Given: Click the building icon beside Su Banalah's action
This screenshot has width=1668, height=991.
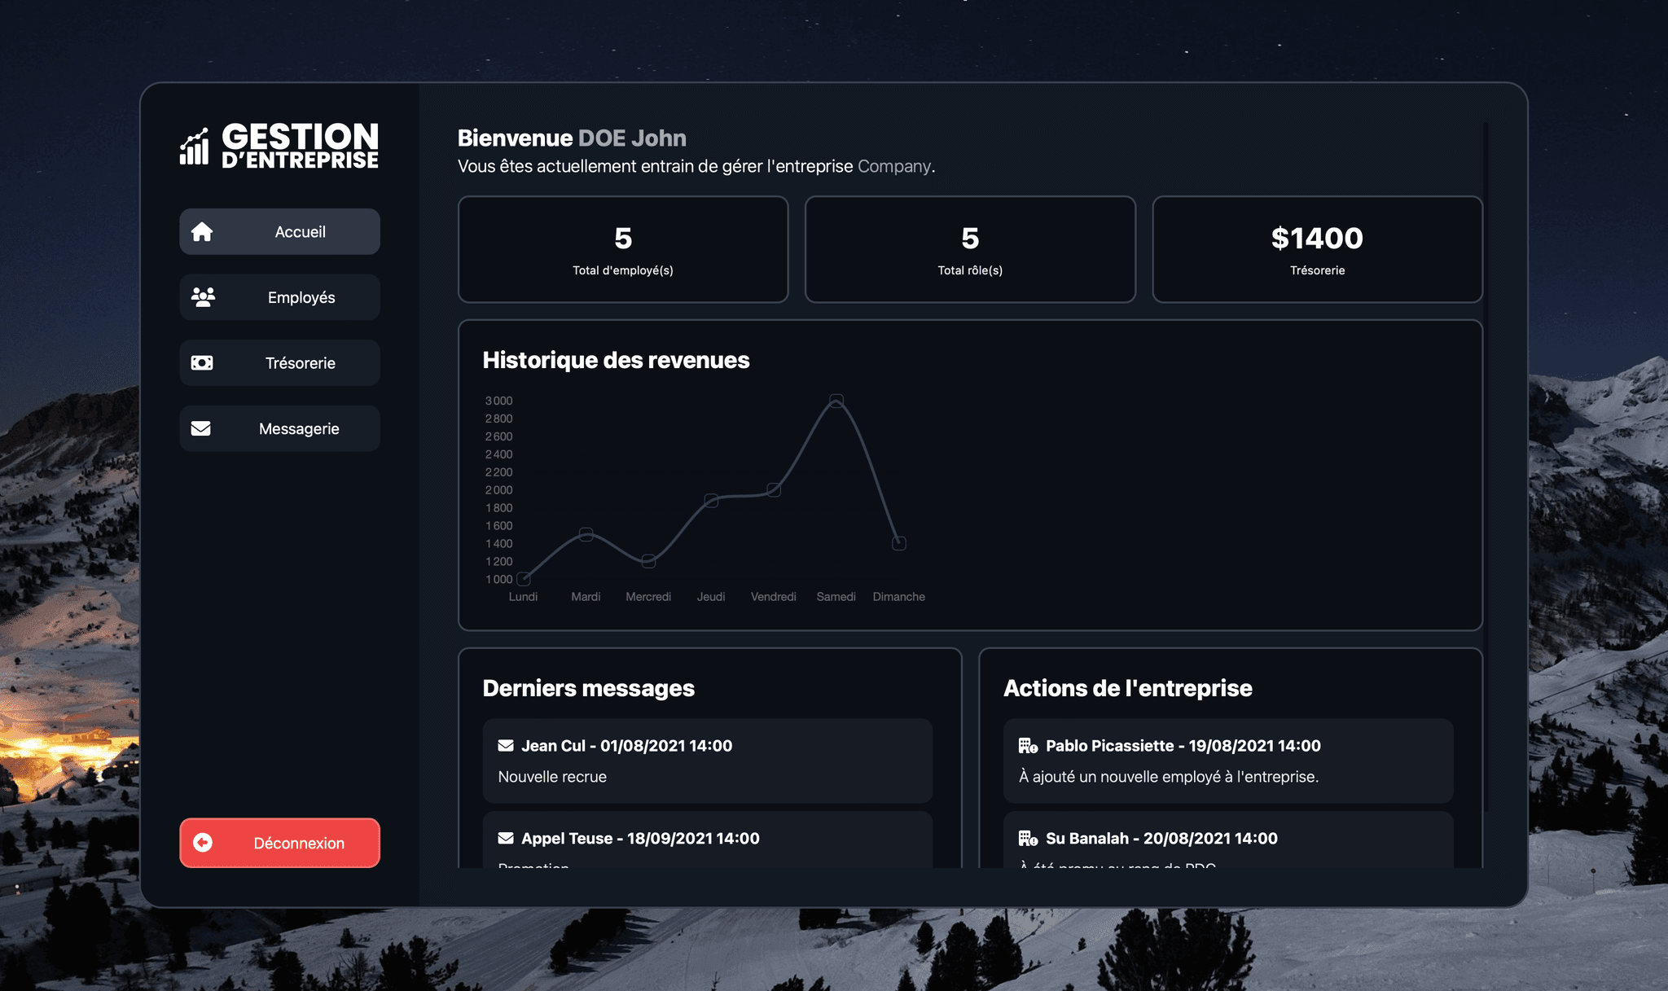Looking at the screenshot, I should pyautogui.click(x=1028, y=838).
